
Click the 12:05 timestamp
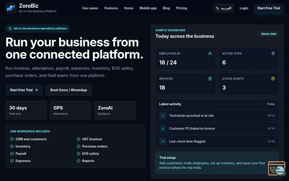coord(271,142)
